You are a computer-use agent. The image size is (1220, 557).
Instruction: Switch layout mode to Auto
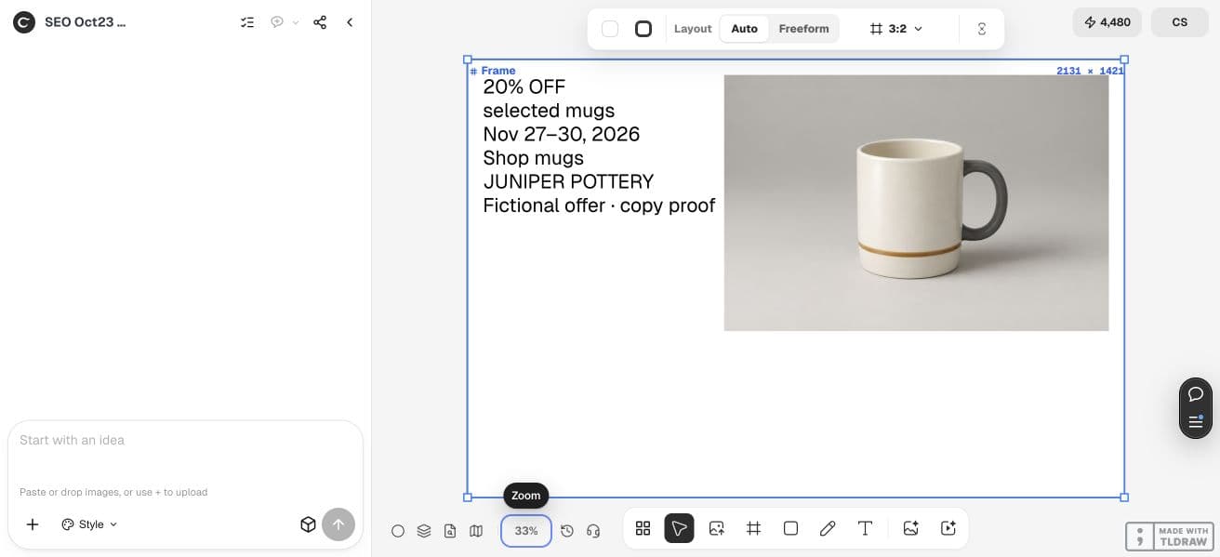point(744,29)
